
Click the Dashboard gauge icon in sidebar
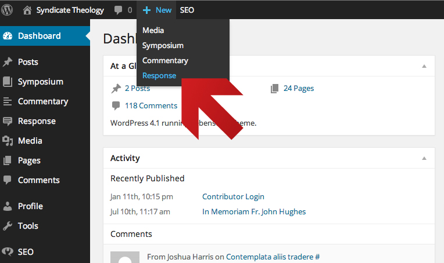coord(8,36)
